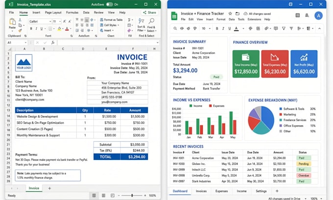
Task: Open the Extensions menu in Sheets
Action: 254,19
